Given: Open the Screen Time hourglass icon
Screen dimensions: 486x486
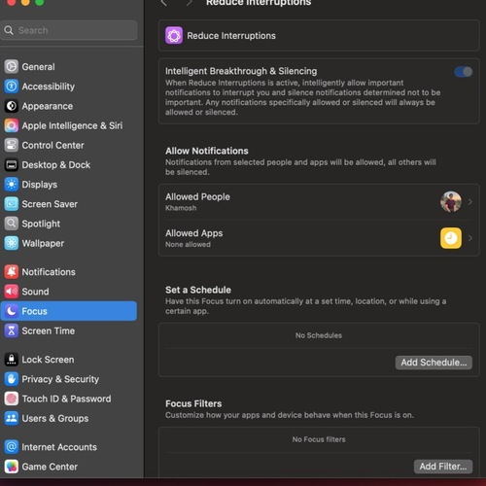Looking at the screenshot, I should (12, 330).
